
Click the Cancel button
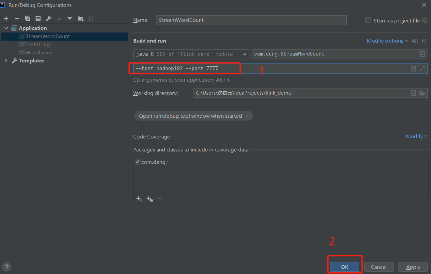tap(379, 267)
